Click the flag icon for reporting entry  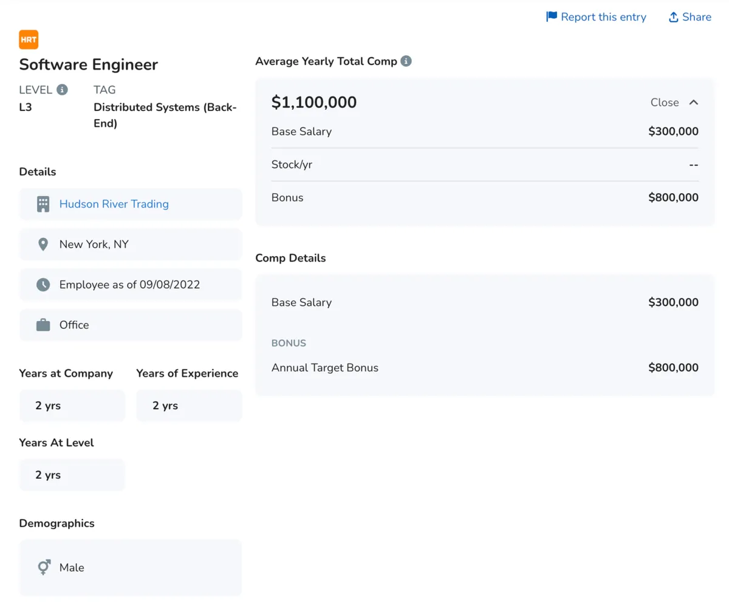[552, 16]
